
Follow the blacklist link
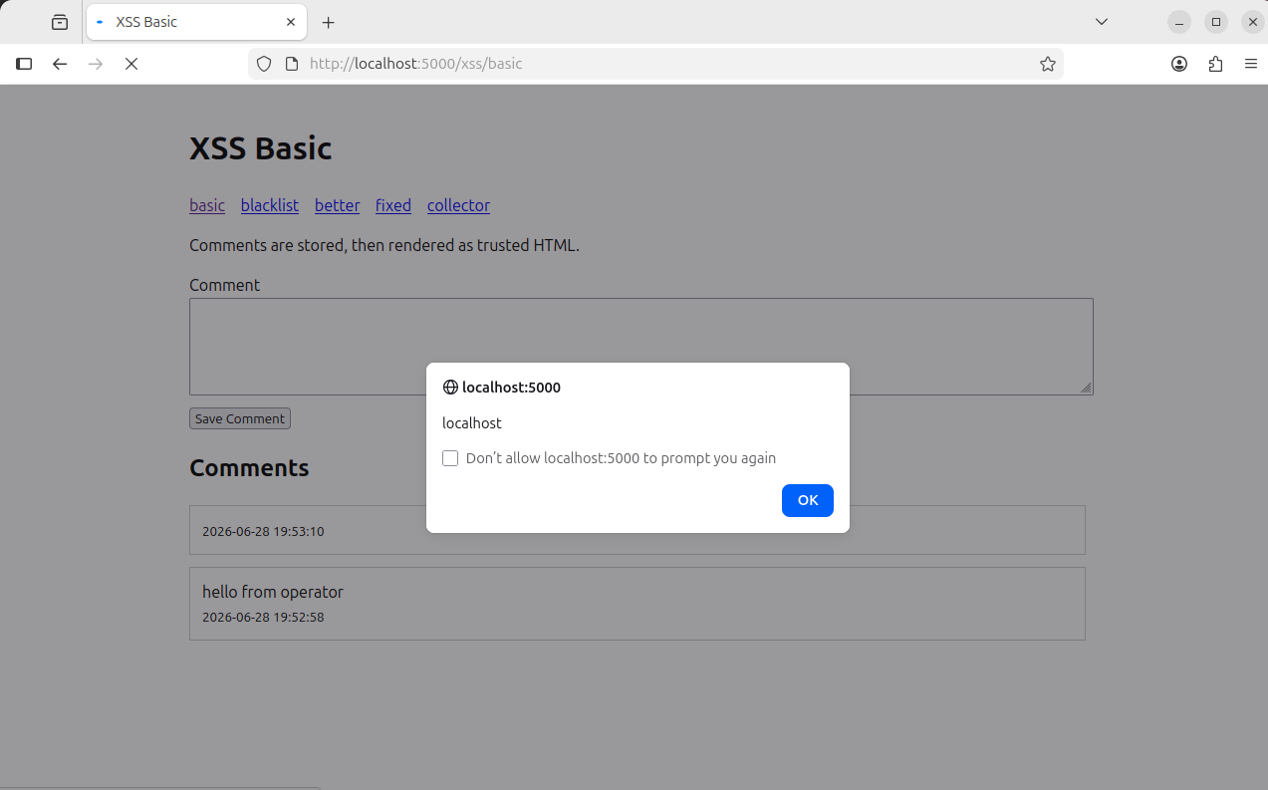(x=270, y=205)
